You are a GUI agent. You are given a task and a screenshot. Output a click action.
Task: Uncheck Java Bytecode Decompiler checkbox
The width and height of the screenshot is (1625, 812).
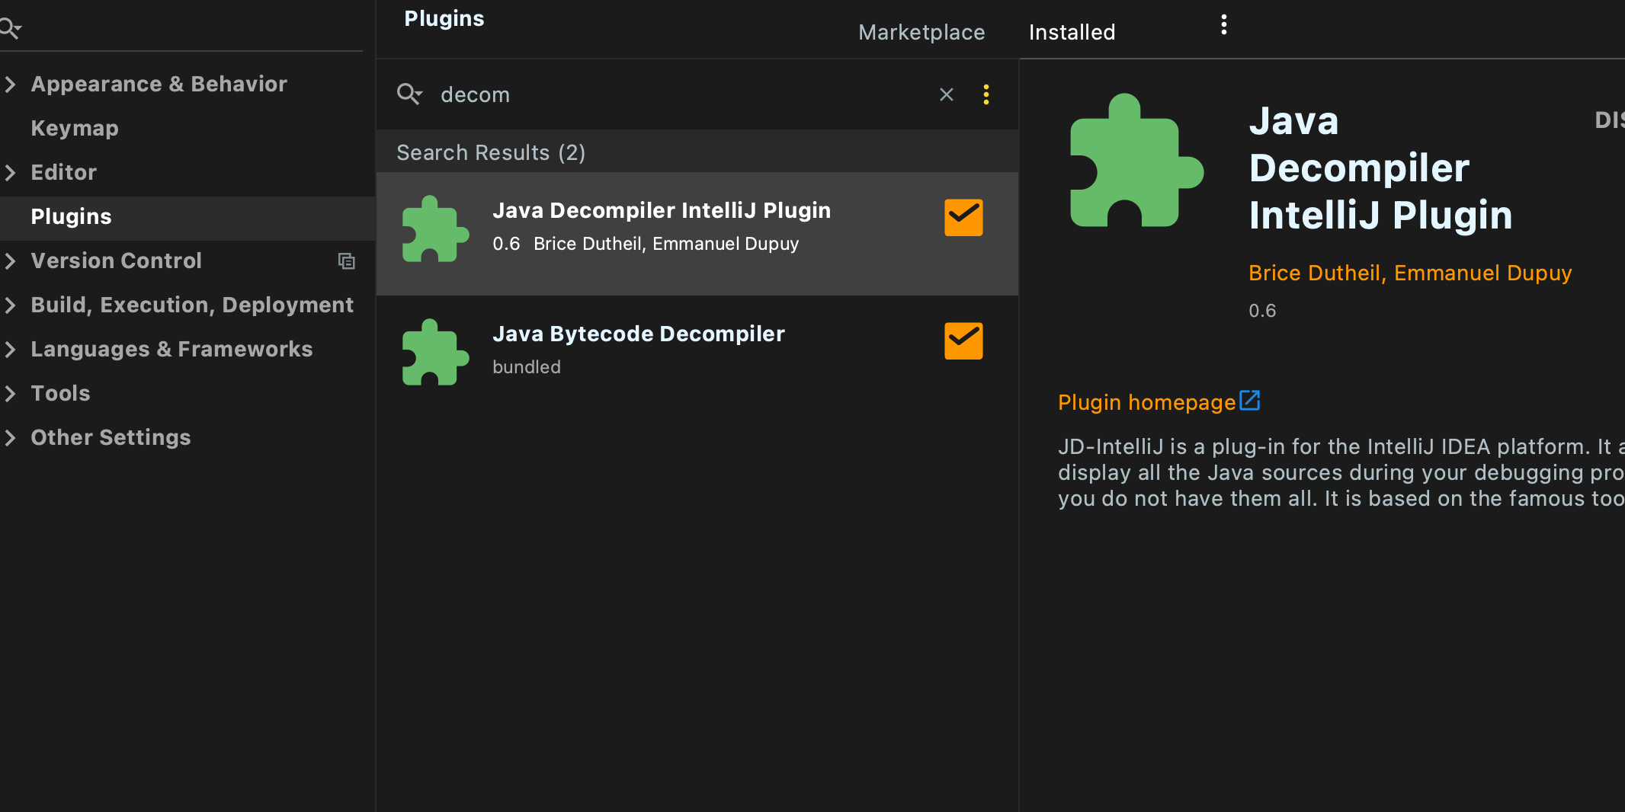963,340
